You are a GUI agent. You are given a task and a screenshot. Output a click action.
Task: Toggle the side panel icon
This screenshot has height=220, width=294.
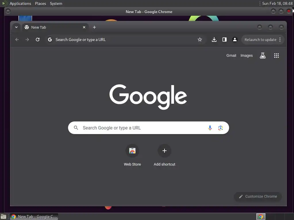(x=225, y=40)
